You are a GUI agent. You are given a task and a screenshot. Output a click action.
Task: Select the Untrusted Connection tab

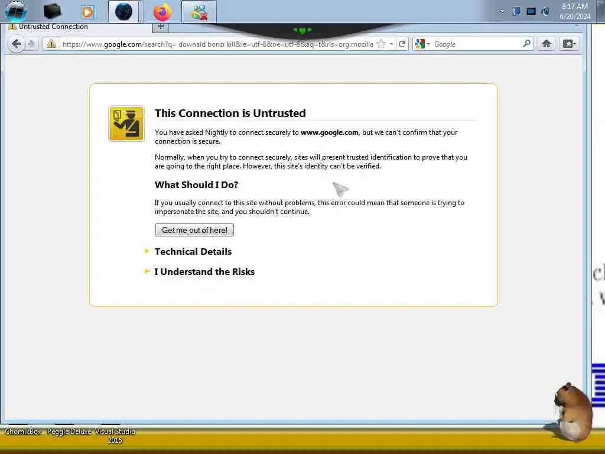[x=79, y=27]
